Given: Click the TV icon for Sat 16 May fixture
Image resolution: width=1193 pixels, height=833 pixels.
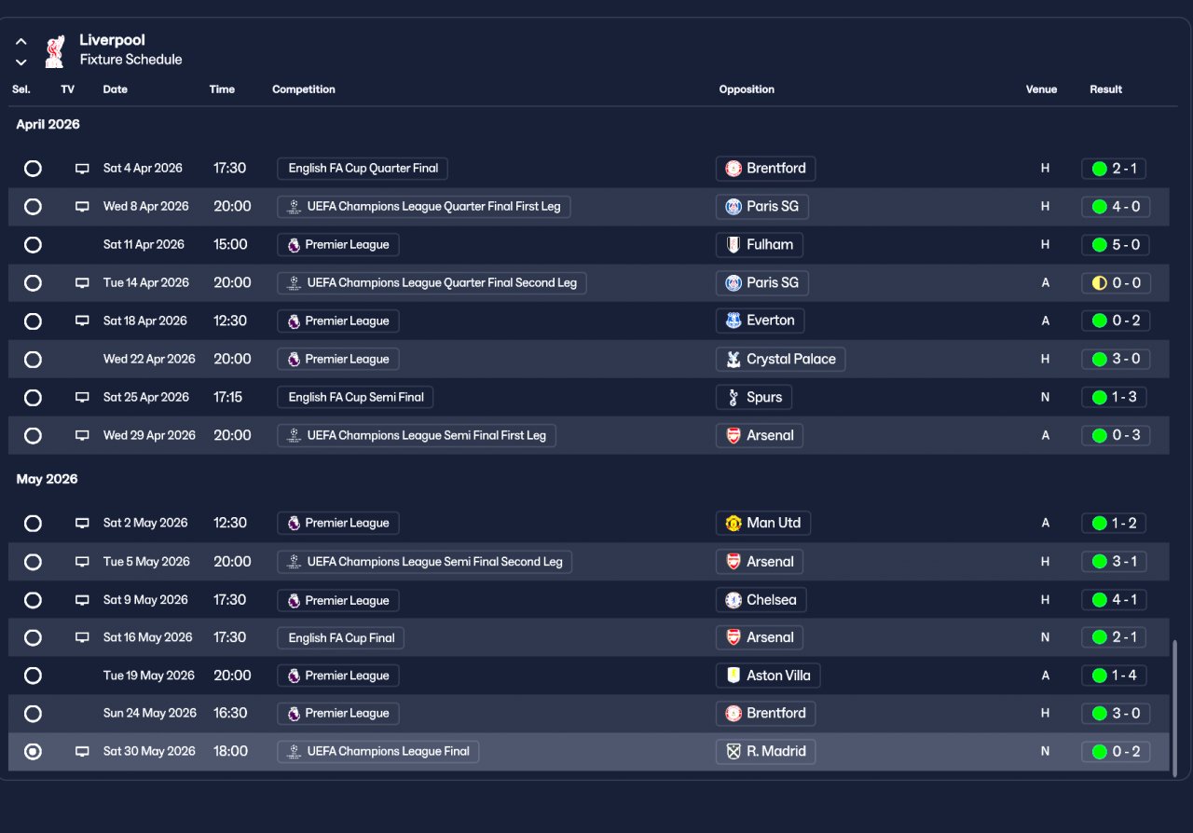Looking at the screenshot, I should tap(82, 638).
